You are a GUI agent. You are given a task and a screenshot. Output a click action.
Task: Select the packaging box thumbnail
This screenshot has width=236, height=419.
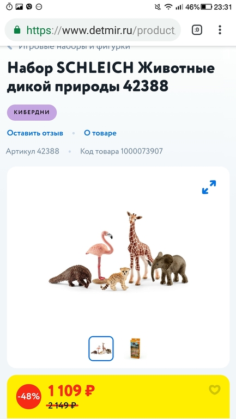point(135,348)
